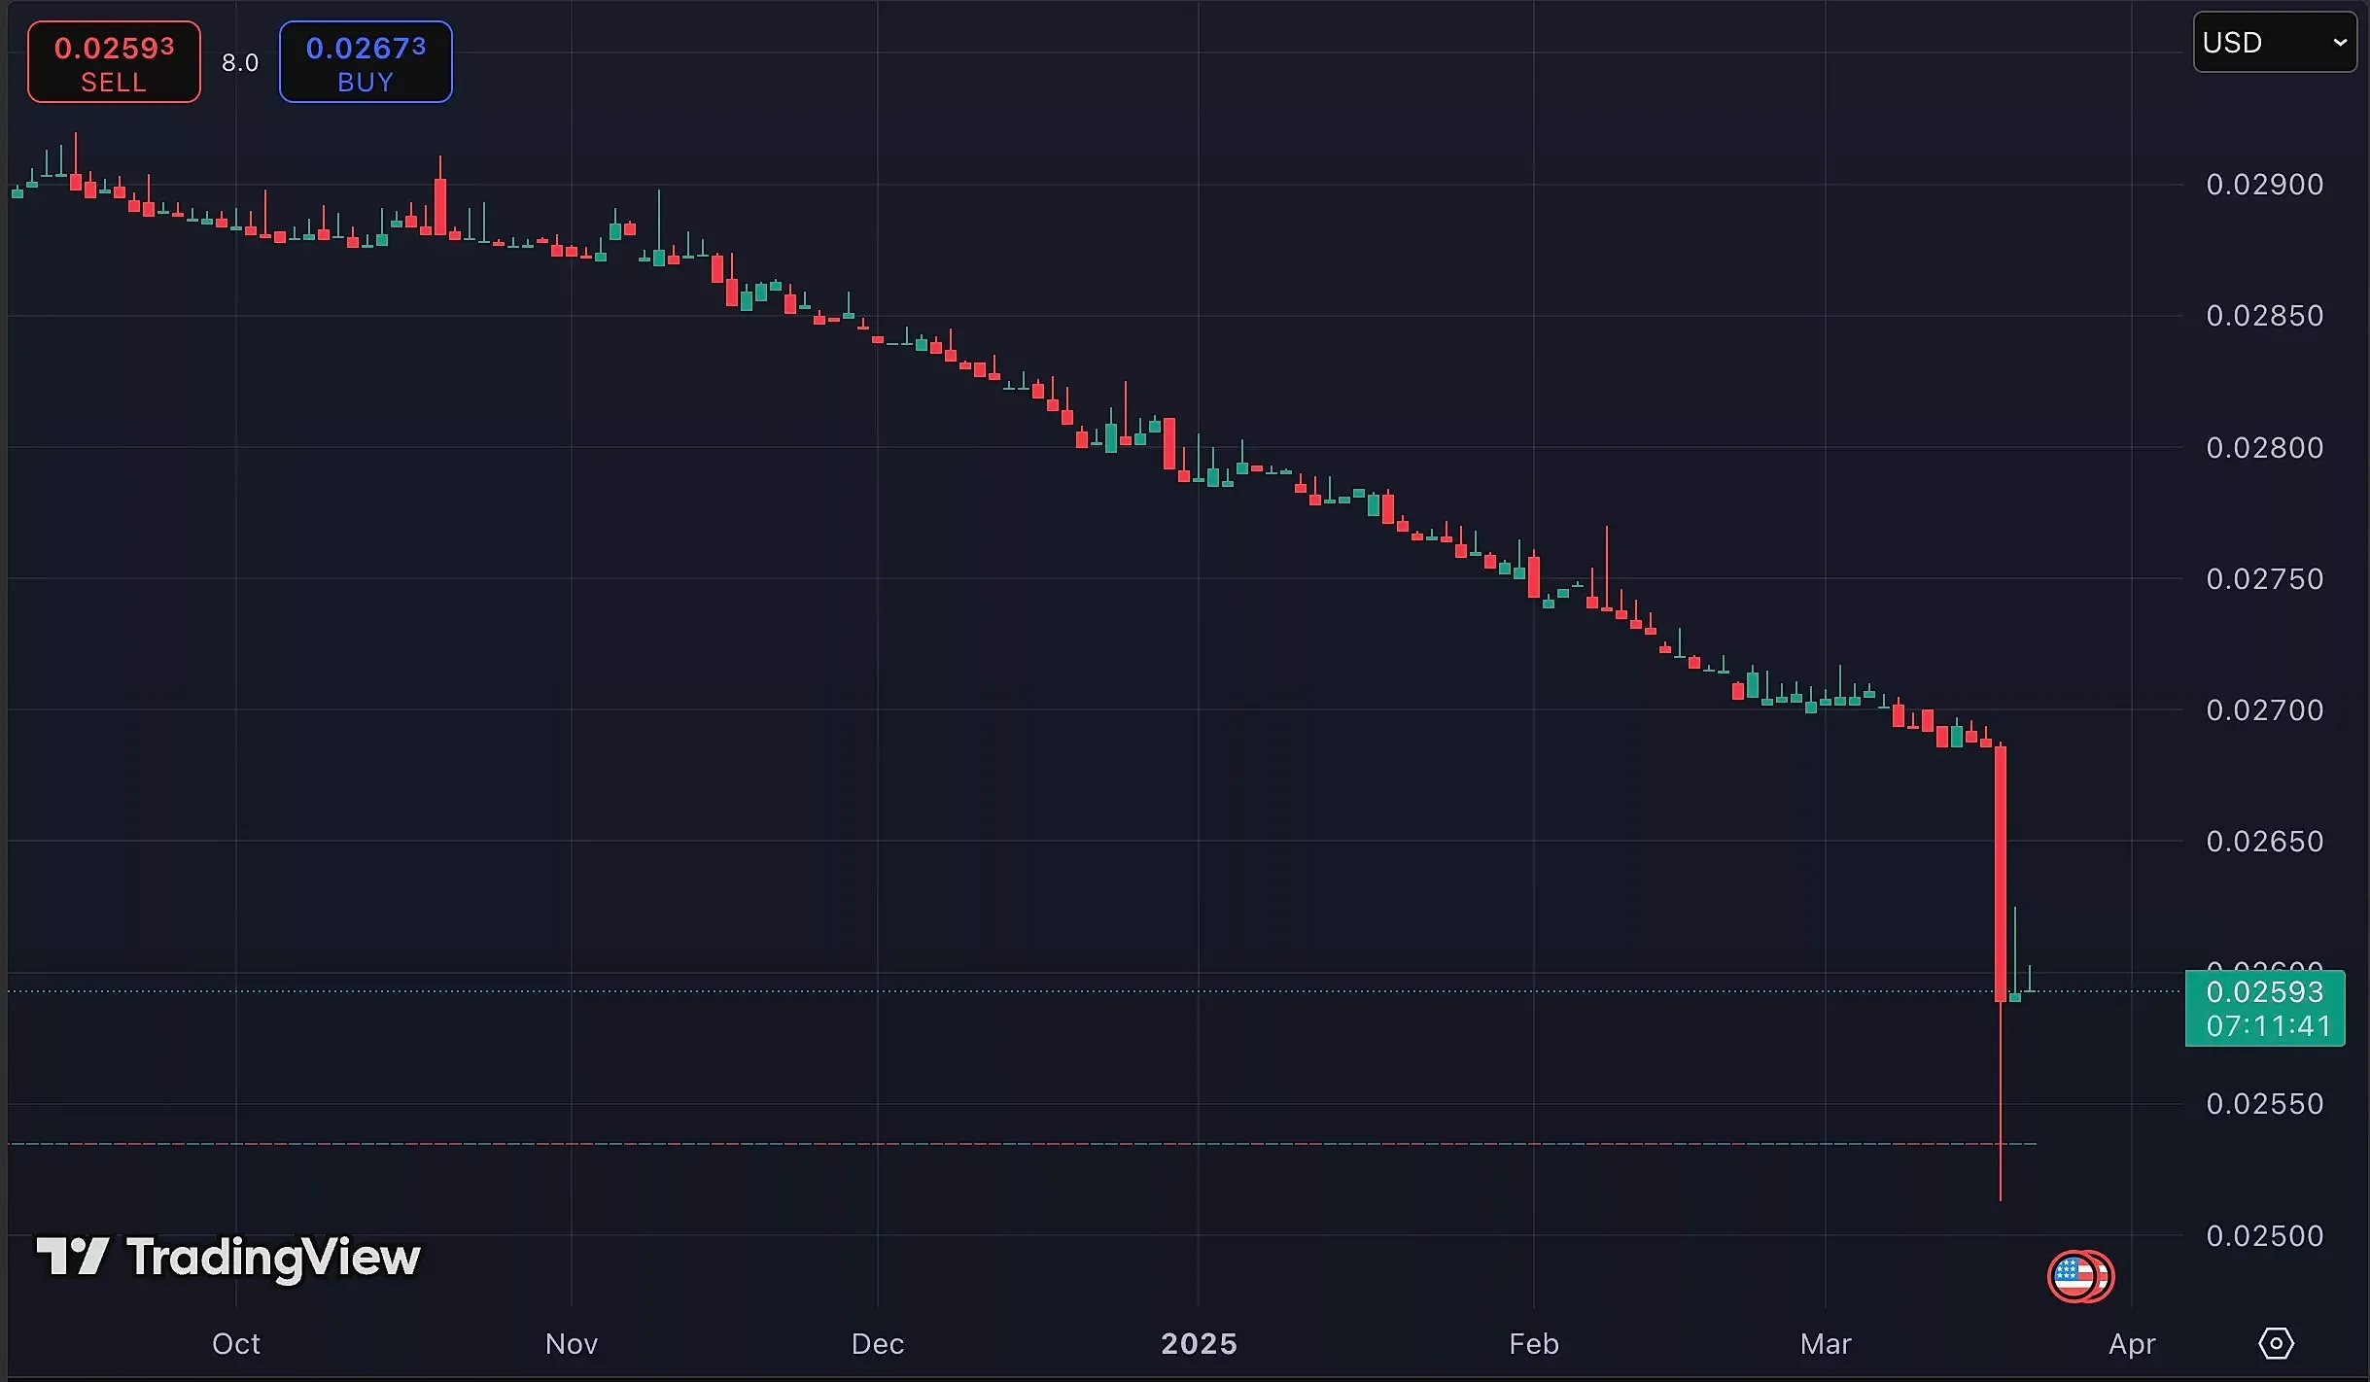Click the US flag economic event icon
This screenshot has width=2370, height=1382.
pos(2073,1277)
